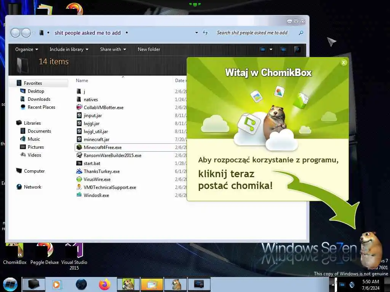Select the lwjgl_util.jar file
390x292 pixels.
click(96, 131)
